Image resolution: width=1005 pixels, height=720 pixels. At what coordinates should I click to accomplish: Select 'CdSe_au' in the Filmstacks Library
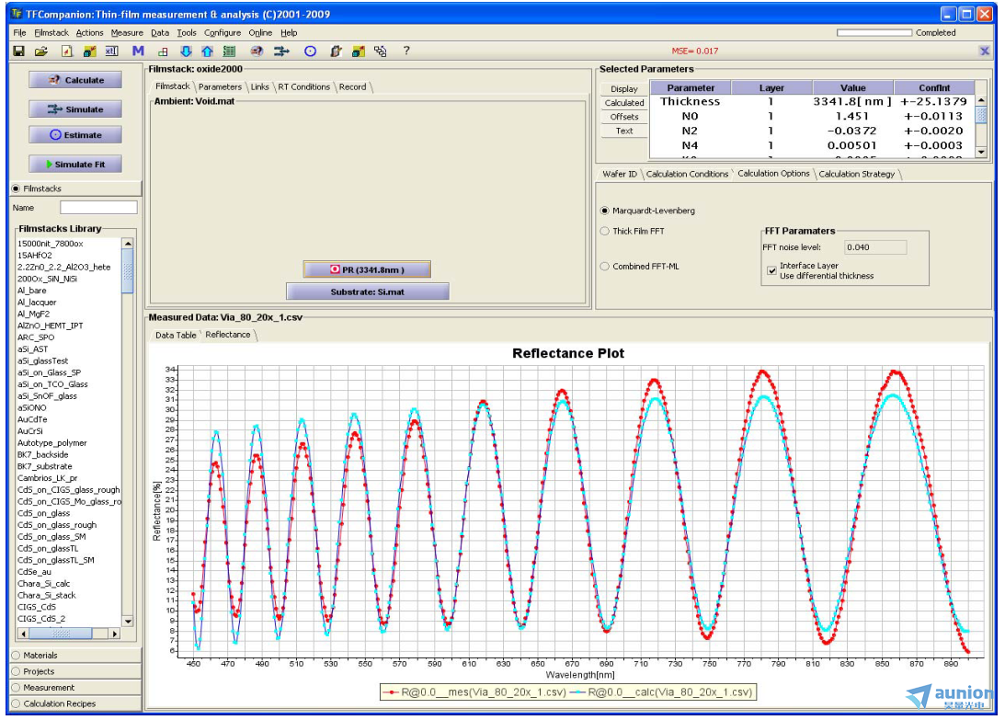(35, 572)
